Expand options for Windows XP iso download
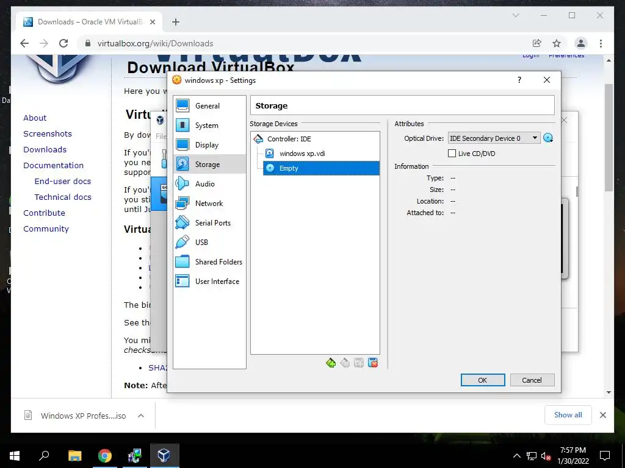Image resolution: width=625 pixels, height=468 pixels. click(141, 416)
